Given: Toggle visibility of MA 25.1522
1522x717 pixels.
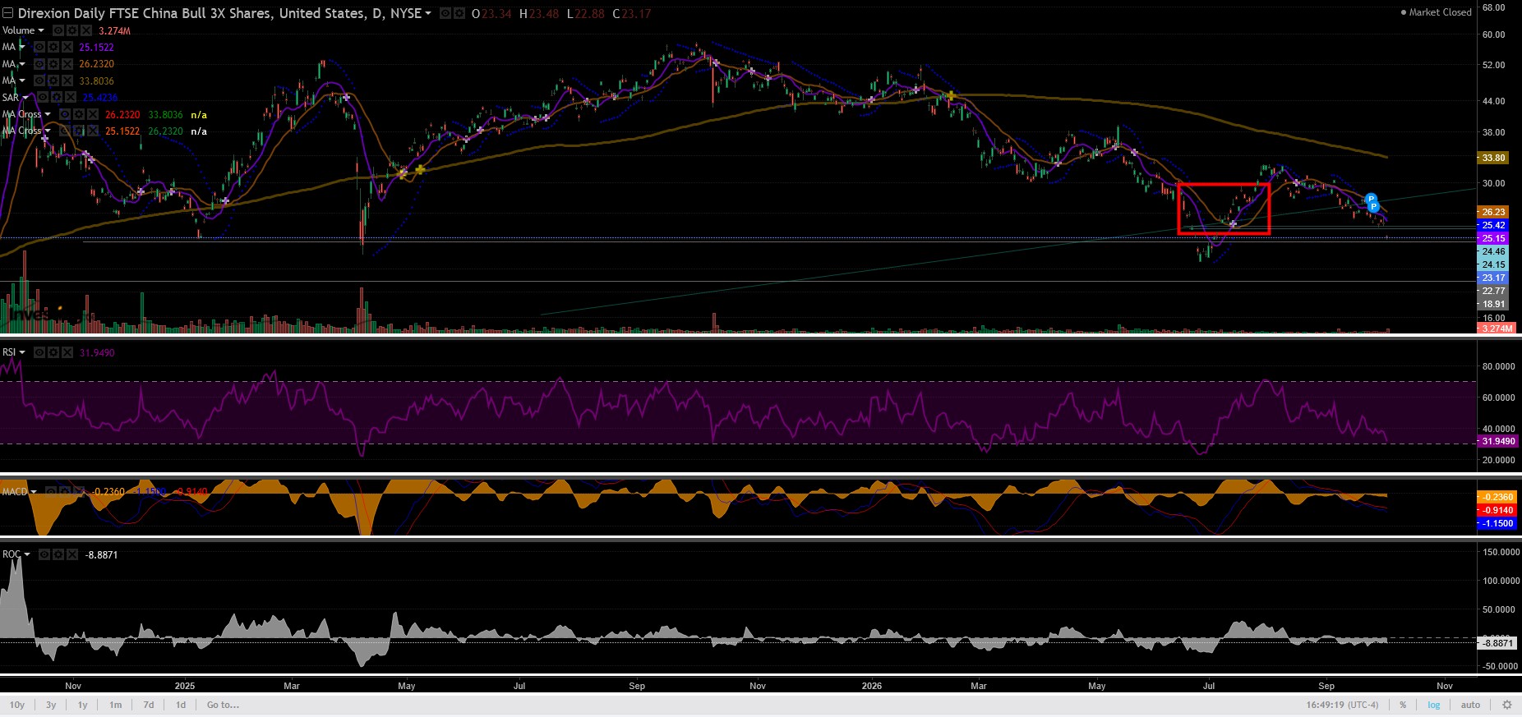Looking at the screenshot, I should [39, 47].
